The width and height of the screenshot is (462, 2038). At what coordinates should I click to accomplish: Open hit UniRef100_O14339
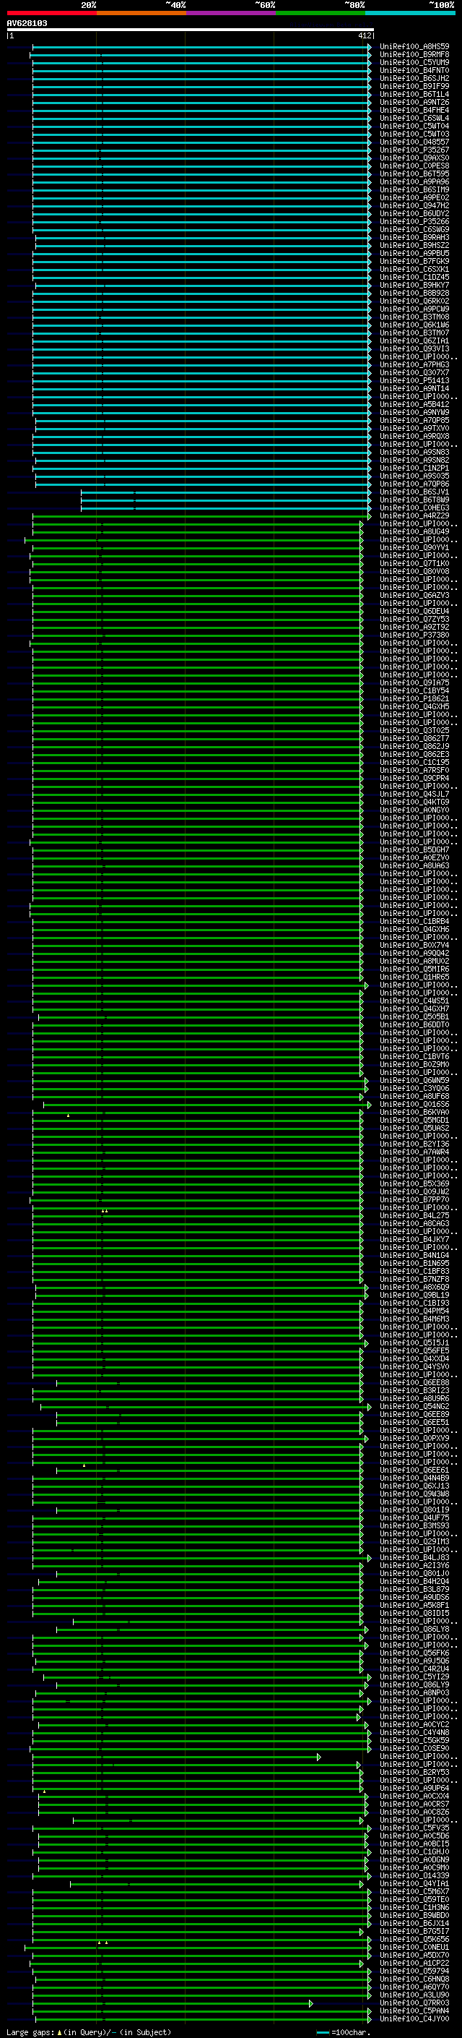coord(414,1876)
